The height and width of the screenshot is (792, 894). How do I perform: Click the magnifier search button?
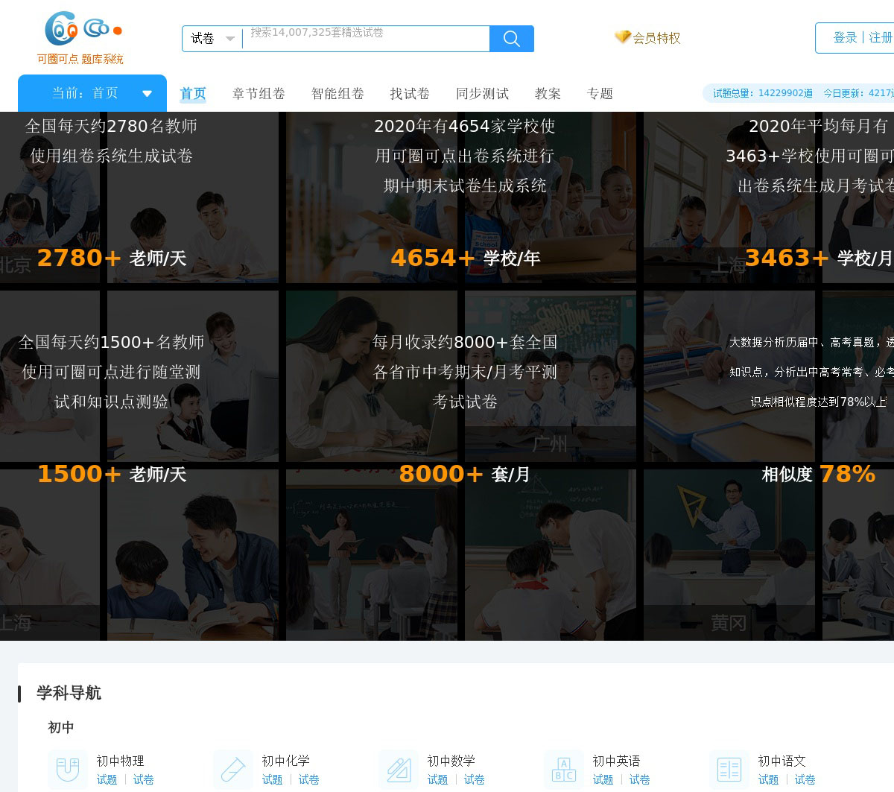click(511, 39)
